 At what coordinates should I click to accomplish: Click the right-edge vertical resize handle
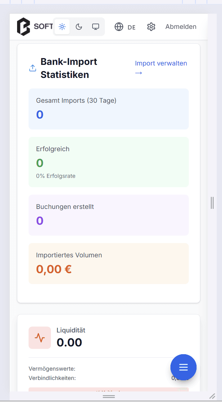click(x=212, y=203)
